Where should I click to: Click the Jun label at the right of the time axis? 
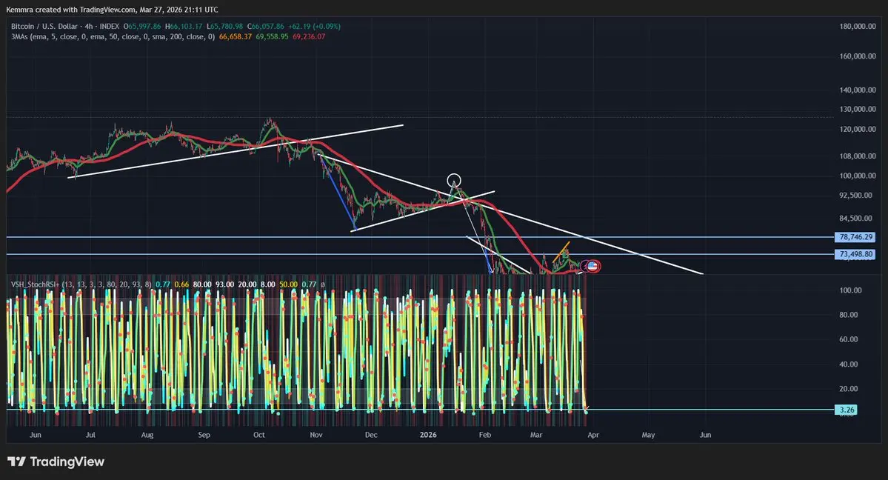coord(705,435)
